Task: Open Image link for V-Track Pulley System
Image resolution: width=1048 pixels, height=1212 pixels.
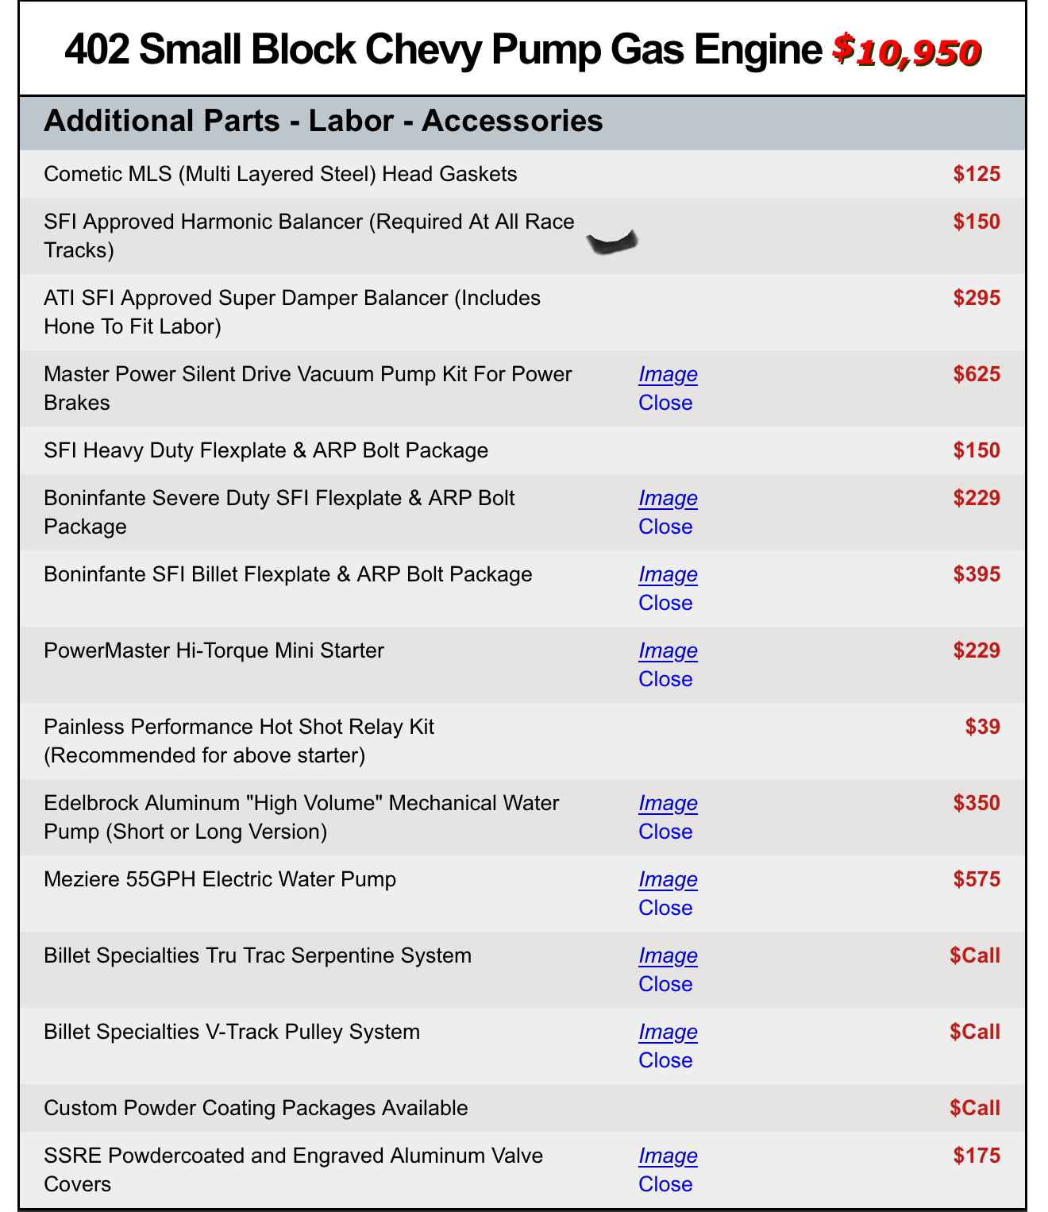Action: (668, 1032)
